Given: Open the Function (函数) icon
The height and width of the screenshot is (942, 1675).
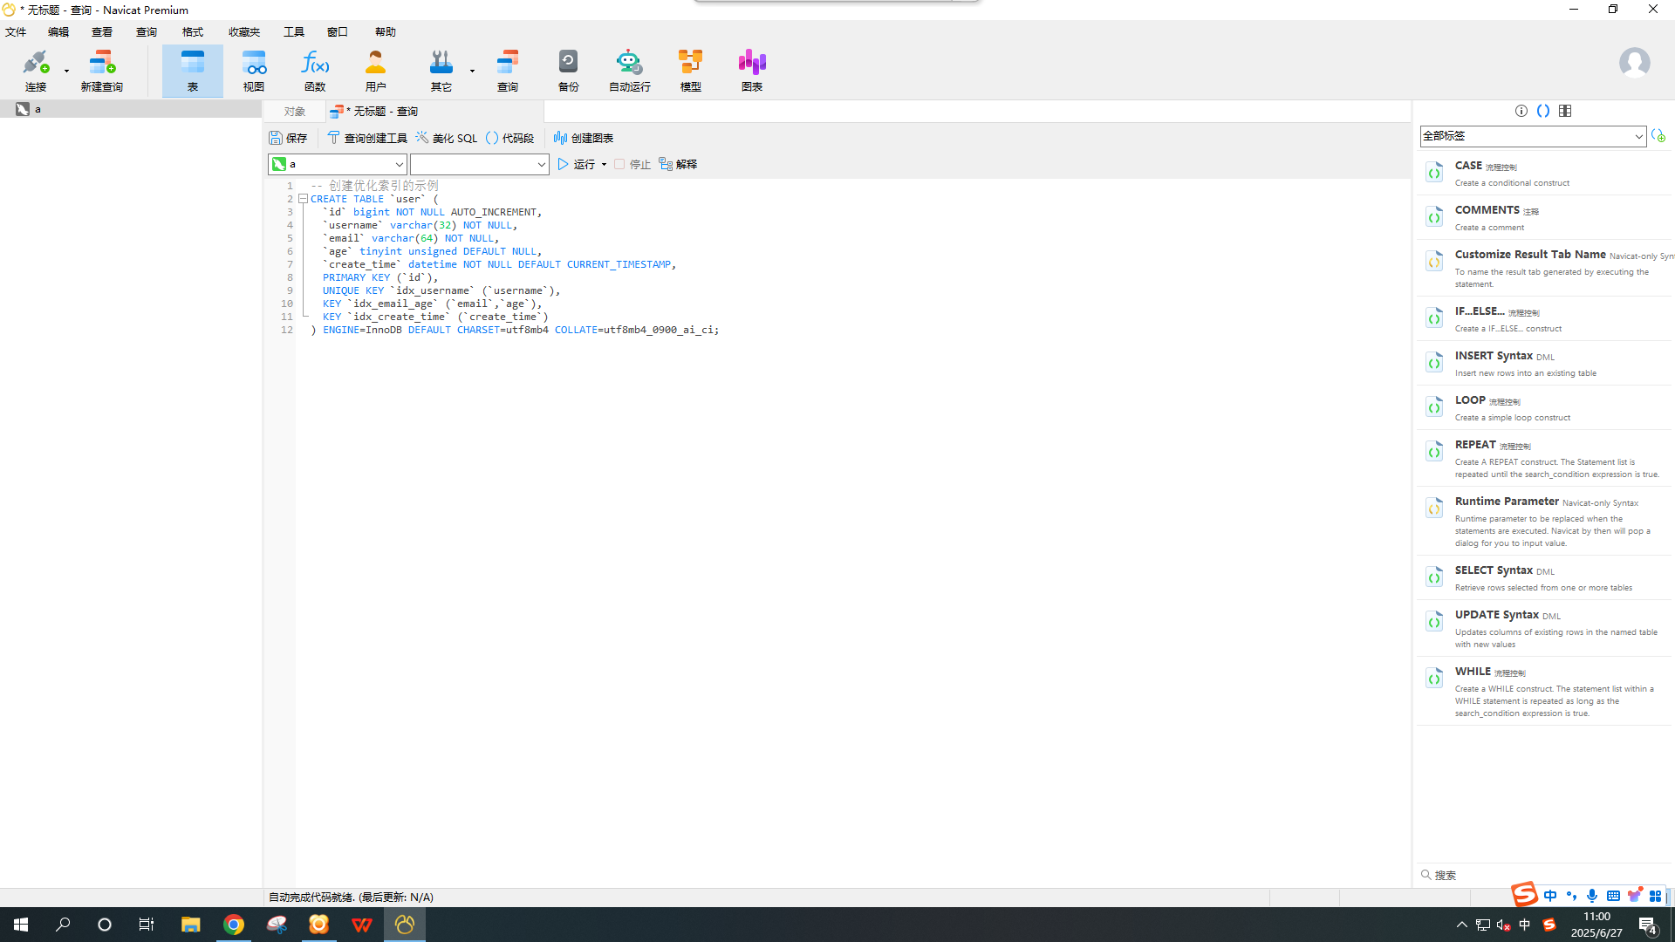Looking at the screenshot, I should (315, 71).
